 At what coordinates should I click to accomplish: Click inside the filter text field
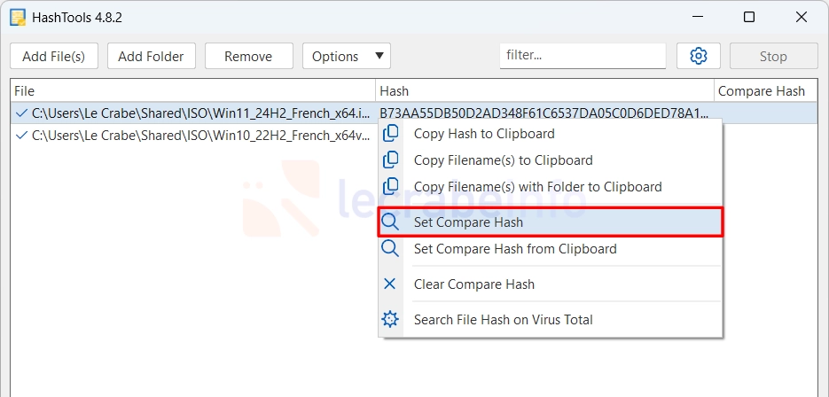(x=583, y=56)
